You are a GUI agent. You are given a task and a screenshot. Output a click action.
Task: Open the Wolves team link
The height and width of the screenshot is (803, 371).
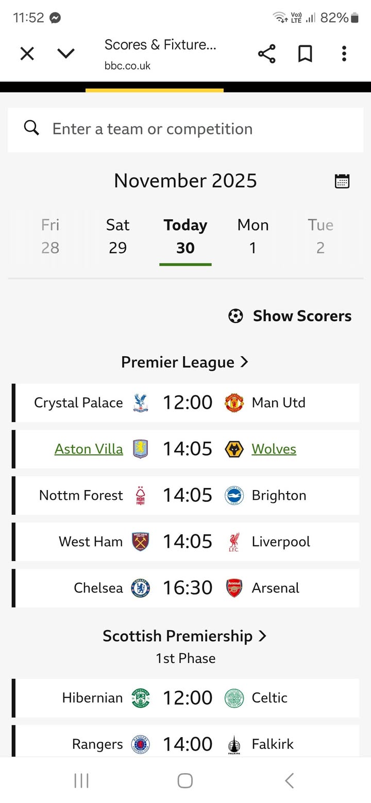274,449
